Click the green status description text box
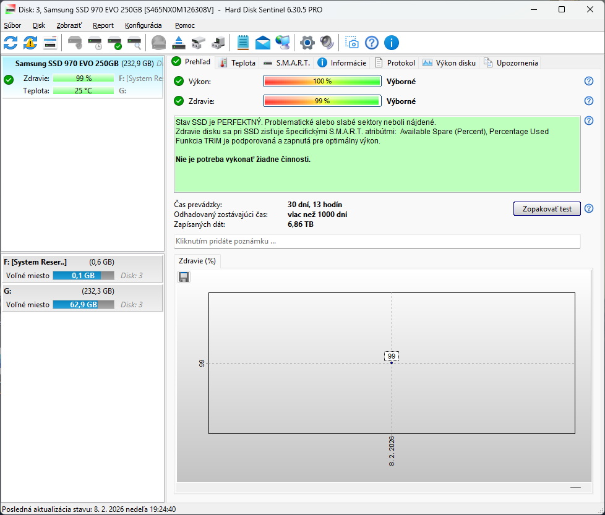This screenshot has width=605, height=515. point(377,154)
